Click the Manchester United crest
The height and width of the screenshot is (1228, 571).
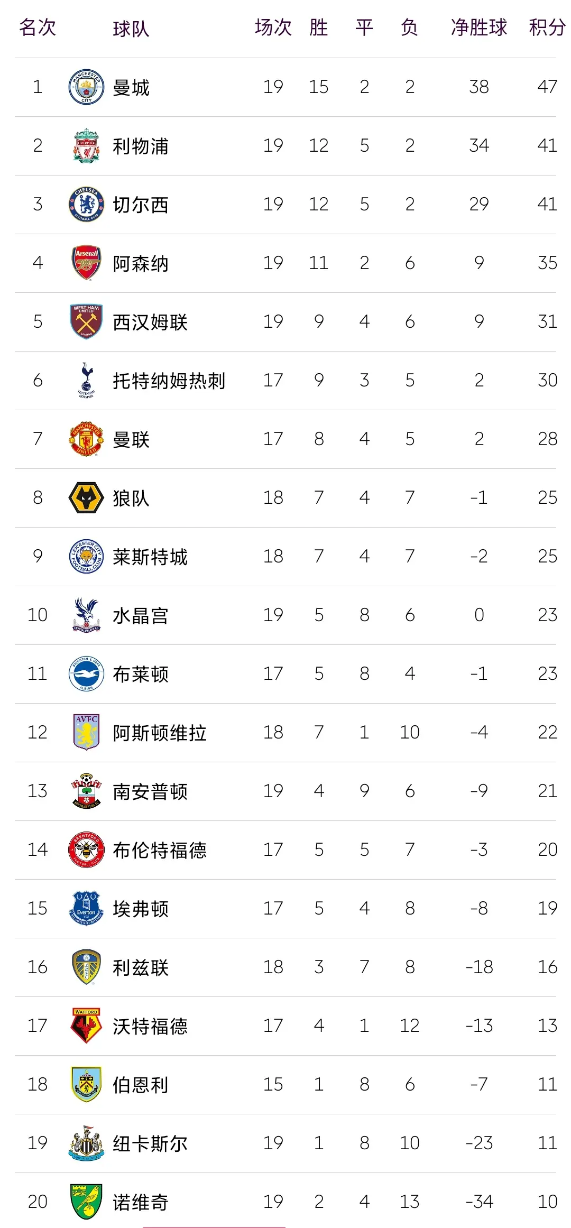pyautogui.click(x=86, y=439)
